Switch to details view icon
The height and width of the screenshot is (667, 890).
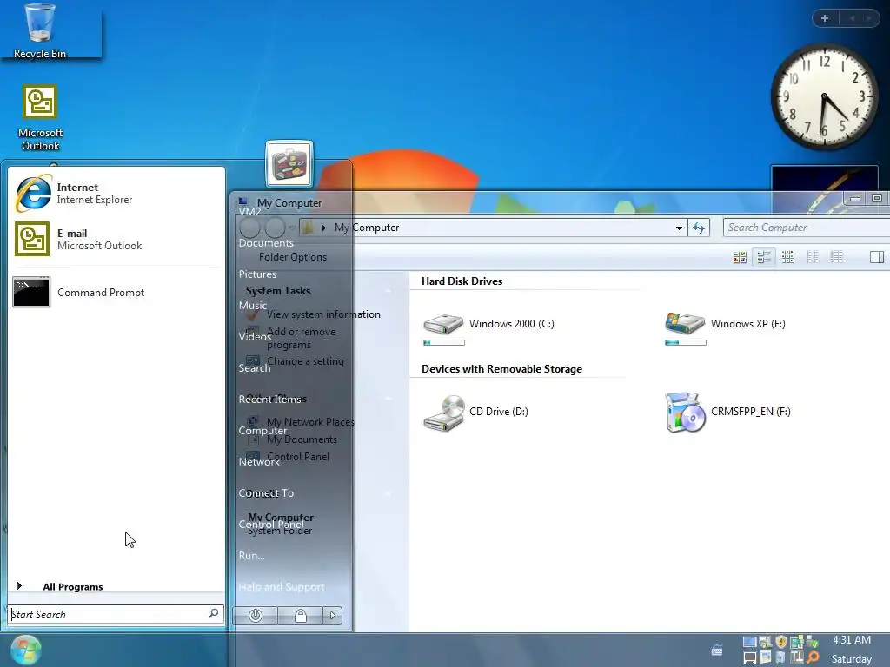[x=837, y=257]
